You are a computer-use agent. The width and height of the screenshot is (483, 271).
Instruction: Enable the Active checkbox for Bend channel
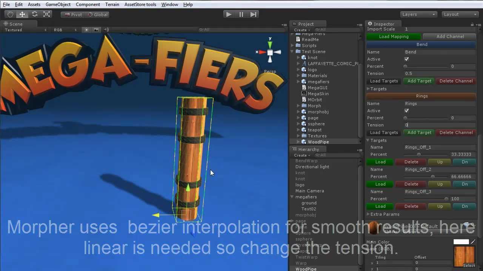tap(406, 59)
